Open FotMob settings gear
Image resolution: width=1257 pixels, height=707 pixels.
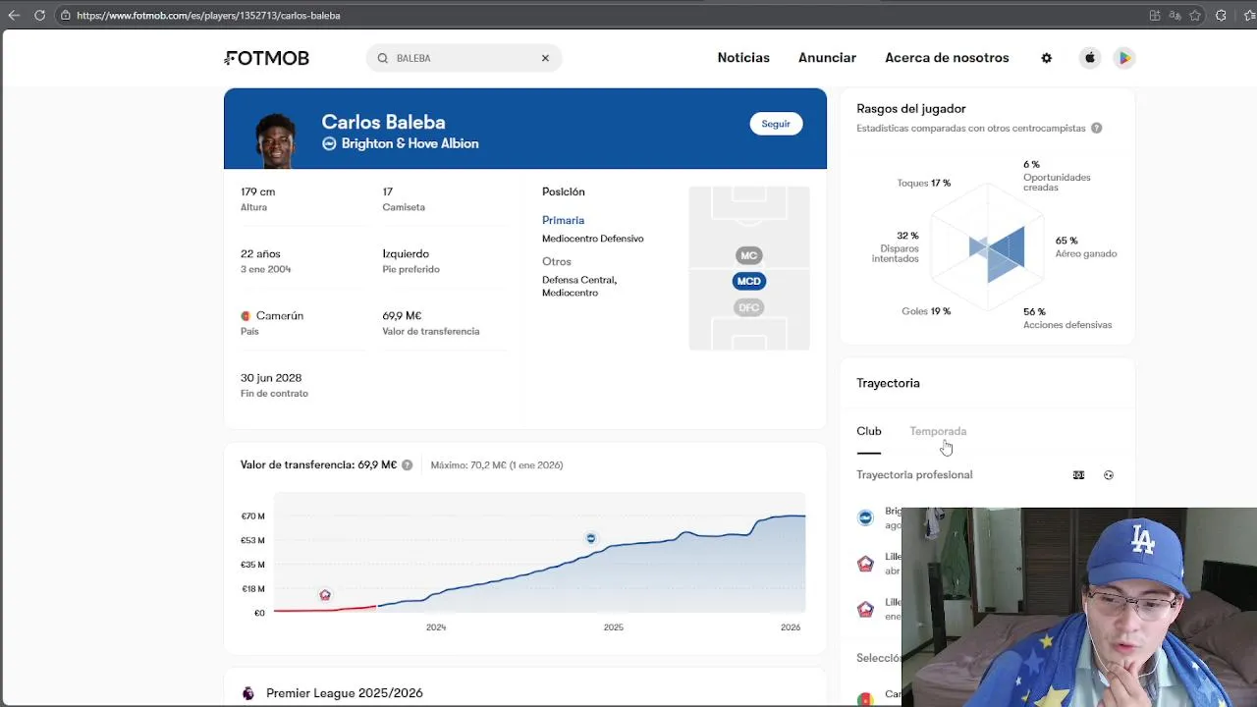[1046, 58]
